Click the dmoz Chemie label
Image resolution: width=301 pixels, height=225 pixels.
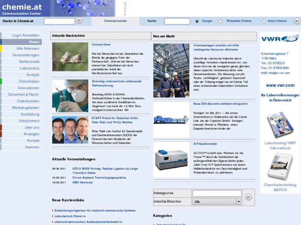click(x=277, y=21)
